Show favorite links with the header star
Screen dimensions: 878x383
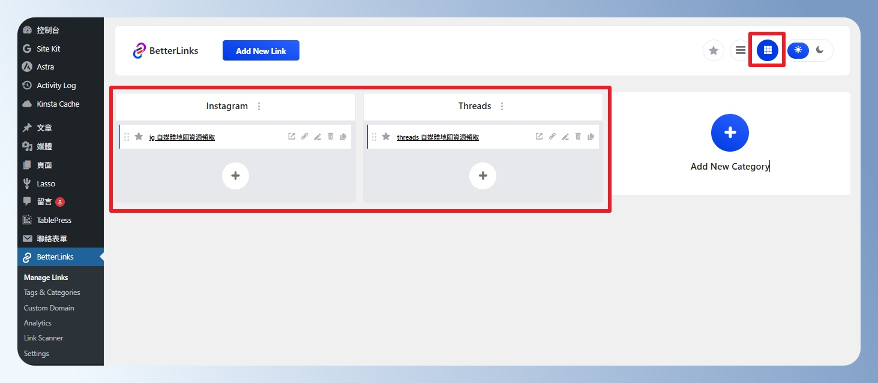tap(714, 51)
